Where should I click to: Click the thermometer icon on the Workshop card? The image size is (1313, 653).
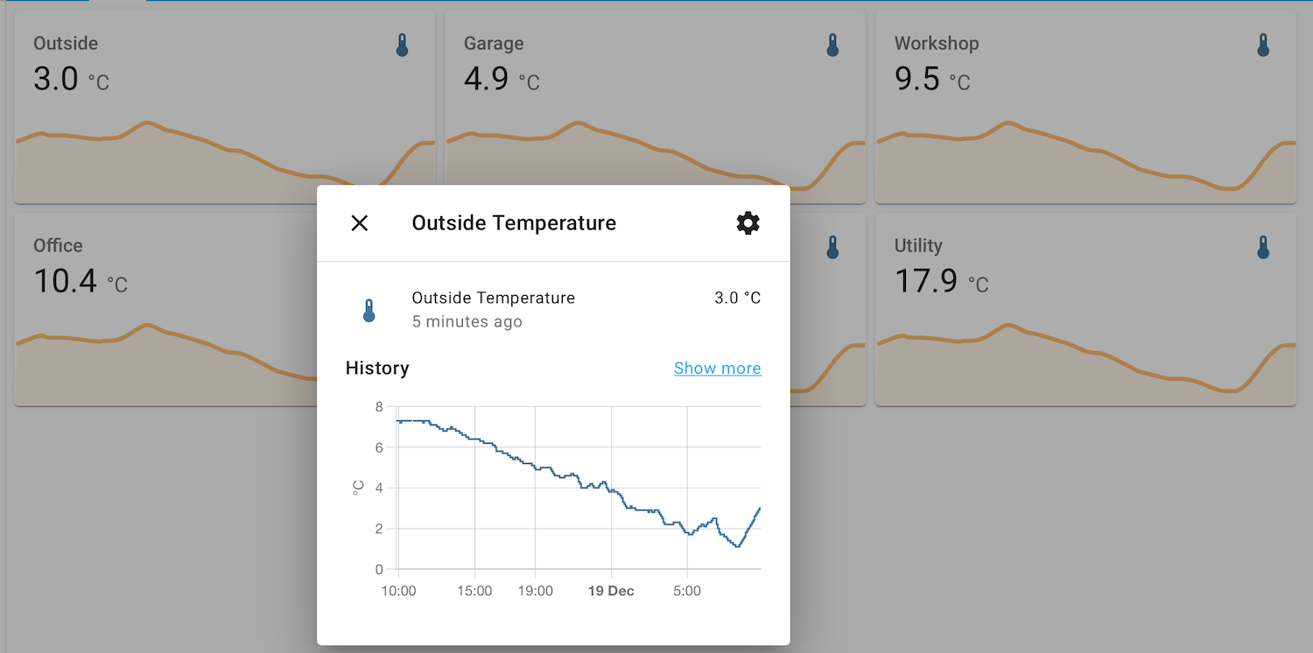click(x=1262, y=45)
